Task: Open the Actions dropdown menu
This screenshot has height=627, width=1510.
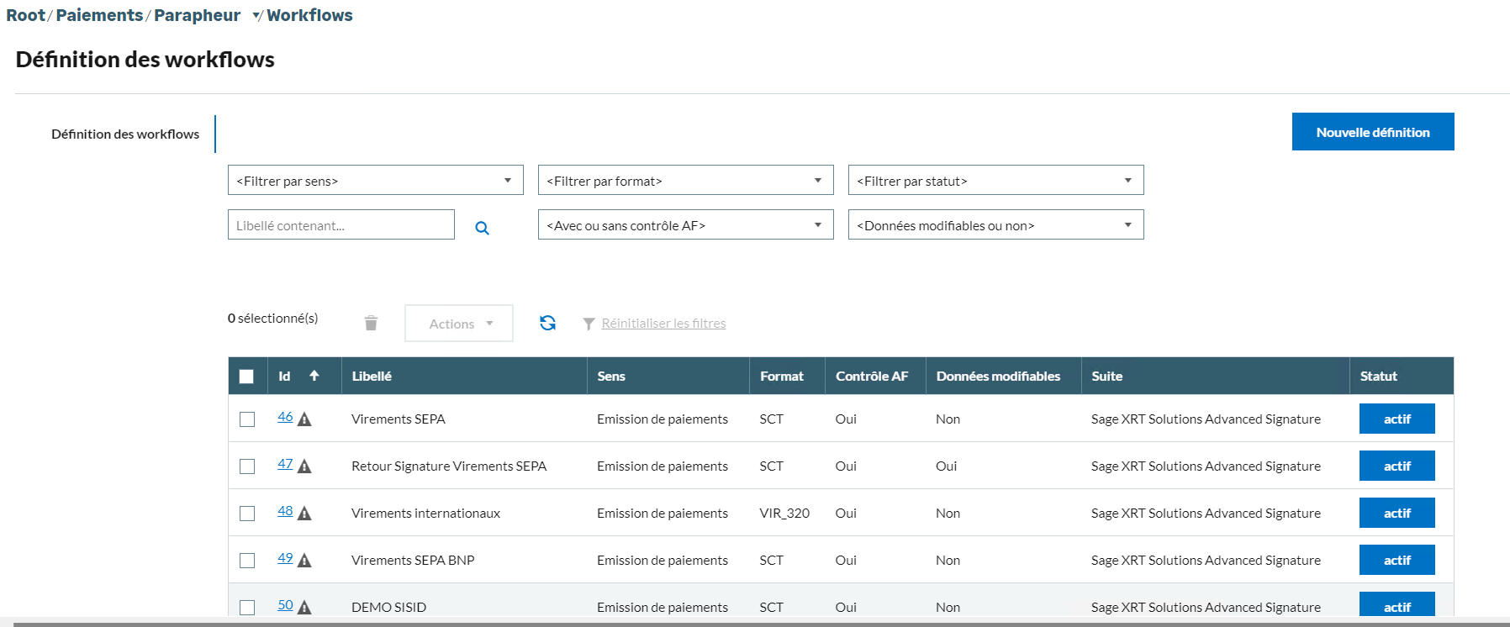Action: tap(459, 324)
